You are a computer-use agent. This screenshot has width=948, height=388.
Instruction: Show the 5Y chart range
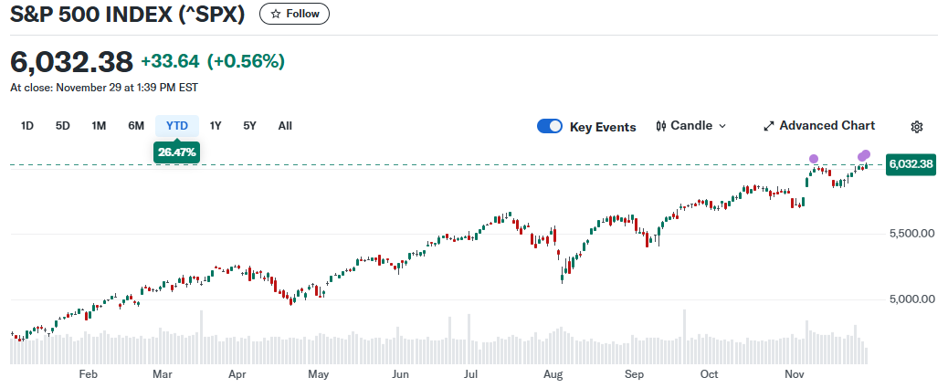tap(249, 126)
